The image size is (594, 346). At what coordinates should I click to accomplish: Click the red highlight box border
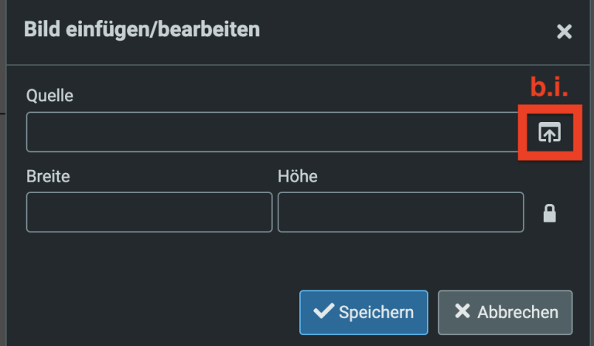coord(520,133)
